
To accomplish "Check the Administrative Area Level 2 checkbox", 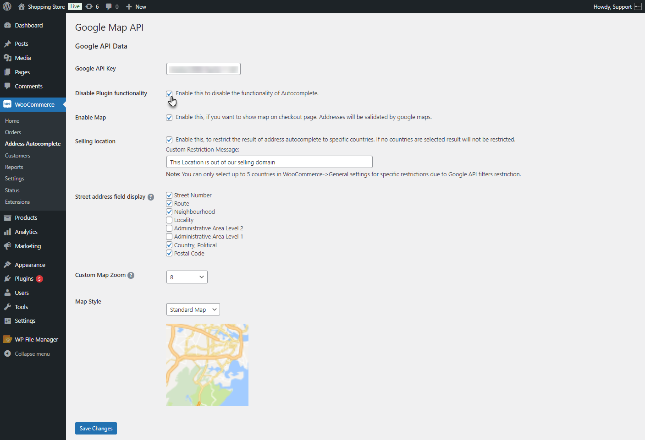I will (x=169, y=228).
